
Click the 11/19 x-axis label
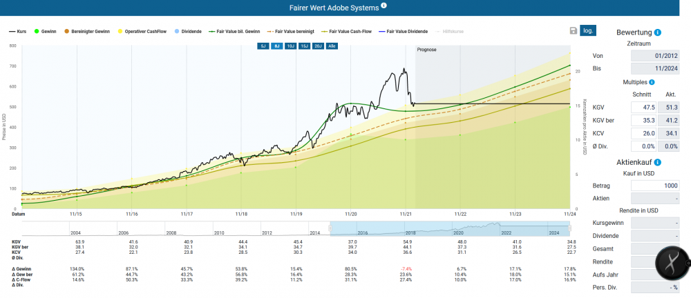click(x=296, y=214)
